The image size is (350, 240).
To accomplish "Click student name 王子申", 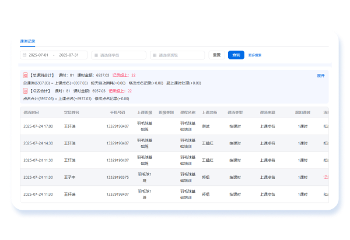I will (69, 178).
